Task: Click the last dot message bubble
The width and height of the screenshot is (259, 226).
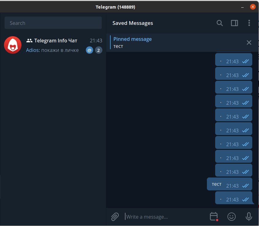Action: [x=234, y=198]
